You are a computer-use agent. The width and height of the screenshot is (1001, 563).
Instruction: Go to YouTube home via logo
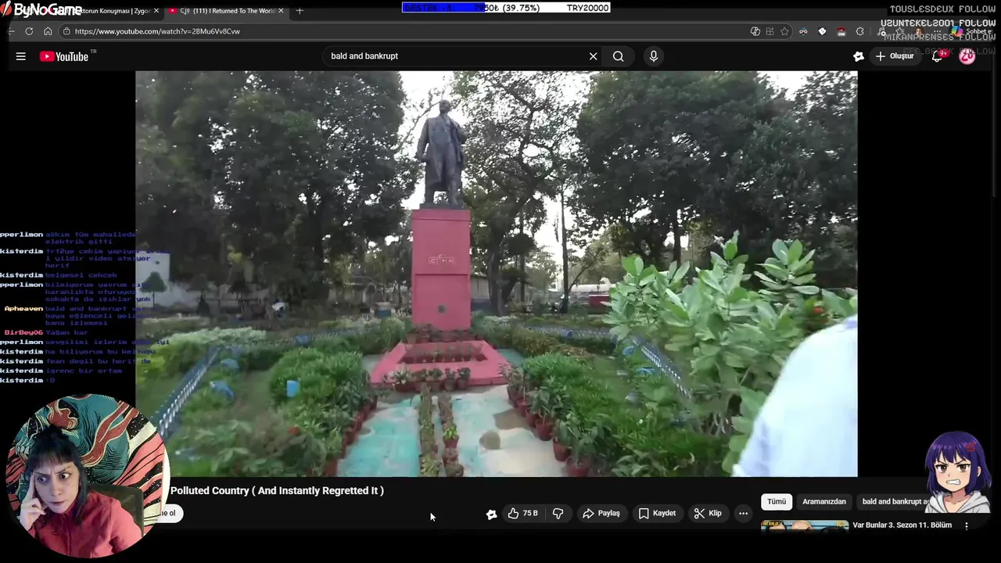click(64, 56)
